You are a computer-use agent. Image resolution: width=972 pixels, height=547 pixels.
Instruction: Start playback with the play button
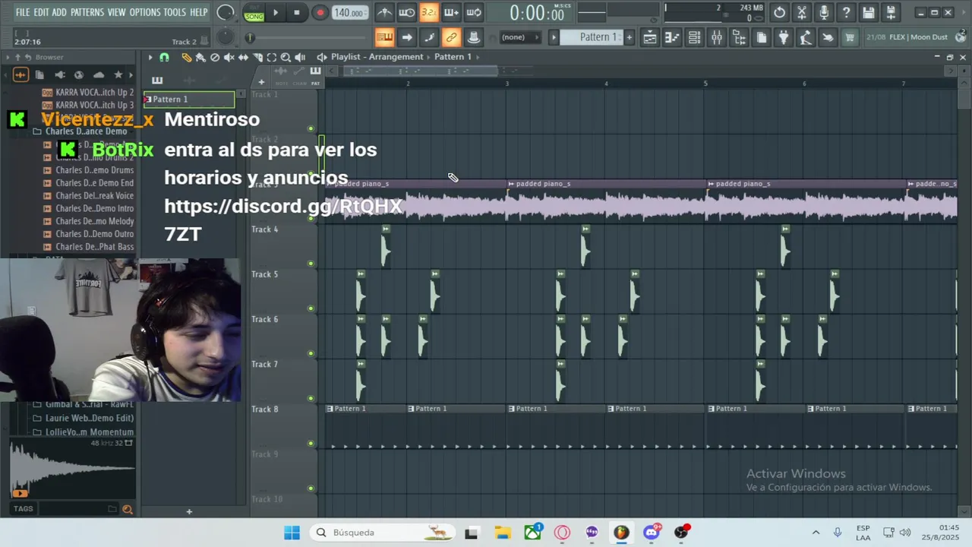[x=275, y=12]
